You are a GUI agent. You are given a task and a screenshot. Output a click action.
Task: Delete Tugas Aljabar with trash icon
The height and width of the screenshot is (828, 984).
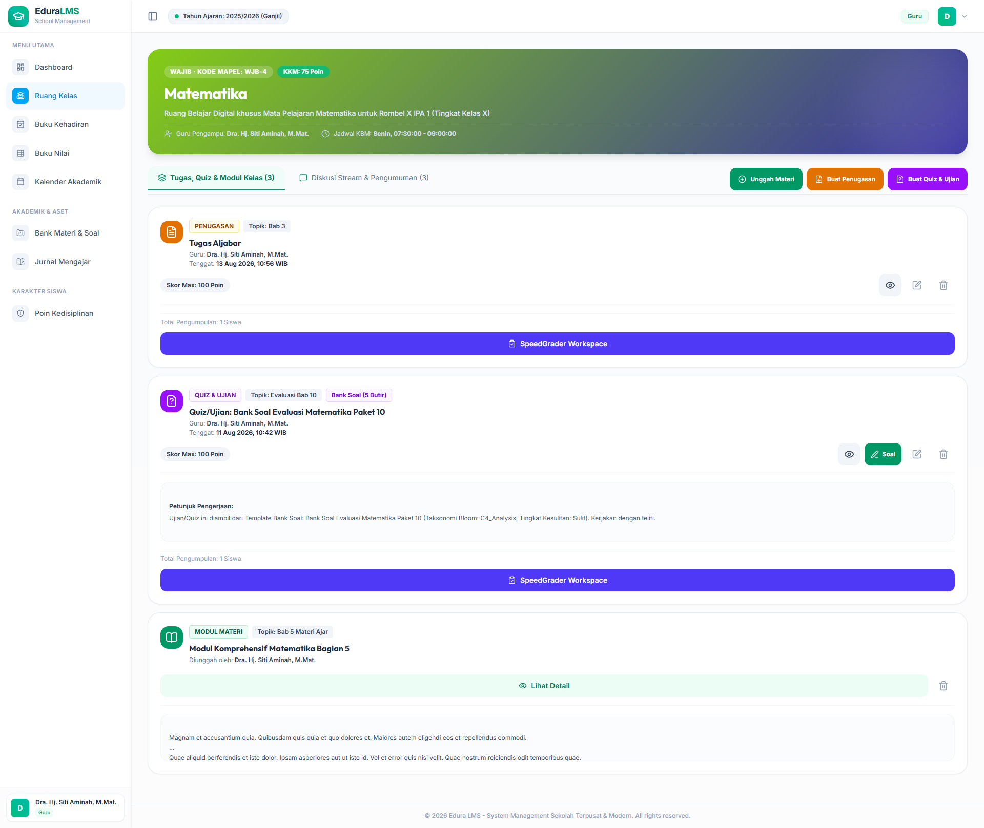point(944,285)
